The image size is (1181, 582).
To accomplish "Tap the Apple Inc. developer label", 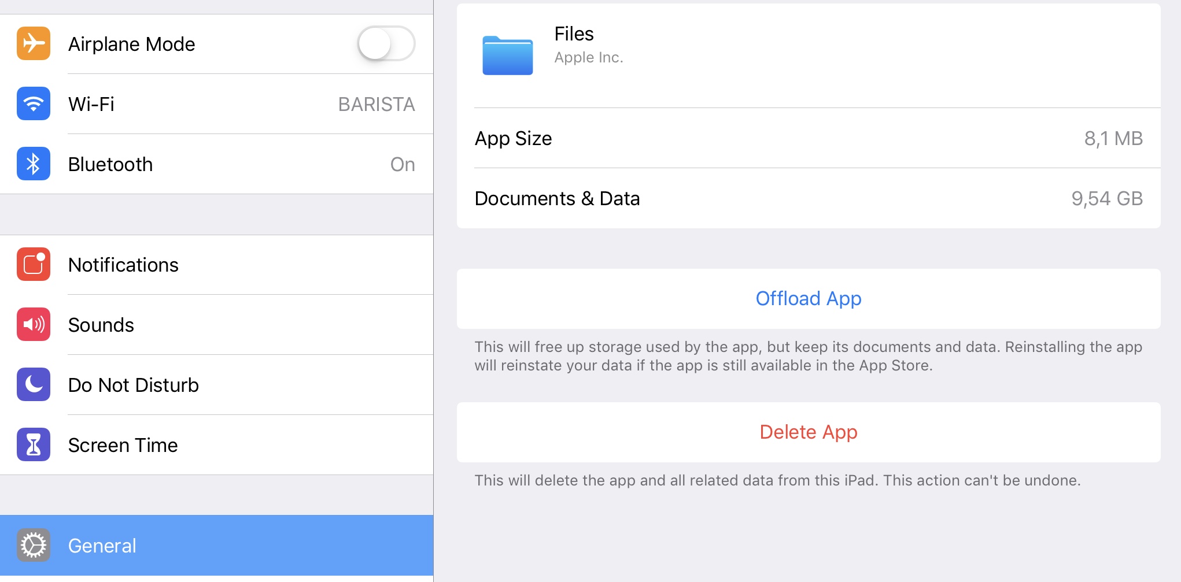I will (x=589, y=58).
